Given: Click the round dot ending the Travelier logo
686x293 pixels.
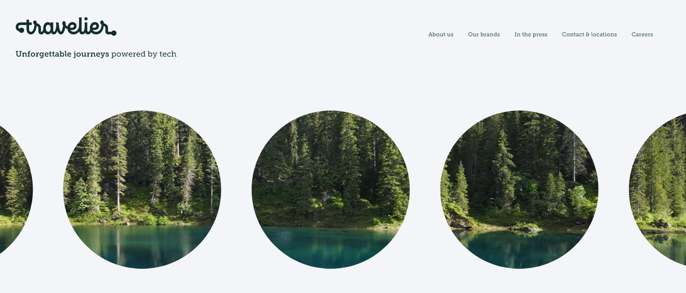Looking at the screenshot, I should coord(114,33).
